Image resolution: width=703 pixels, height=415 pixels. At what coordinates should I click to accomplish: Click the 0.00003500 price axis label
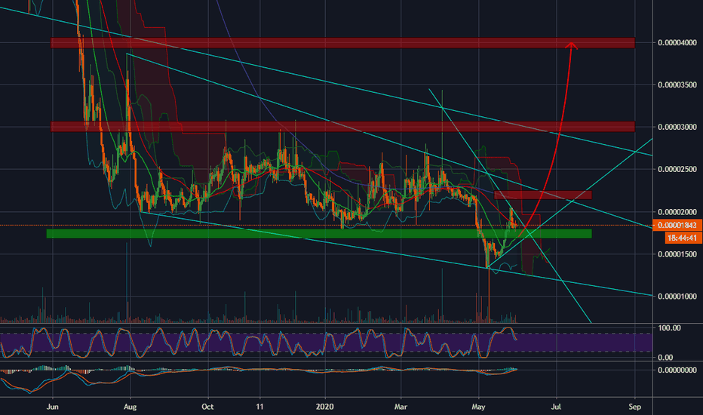tap(677, 85)
